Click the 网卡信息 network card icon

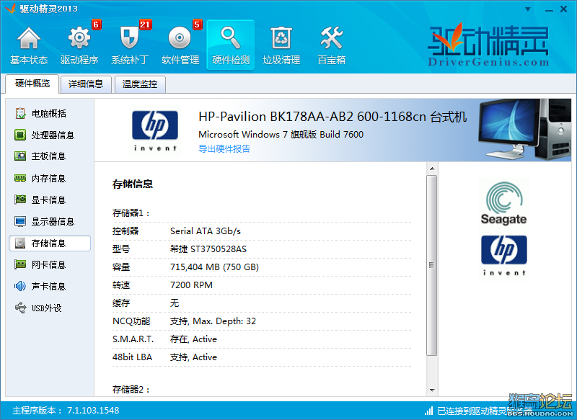(20, 264)
